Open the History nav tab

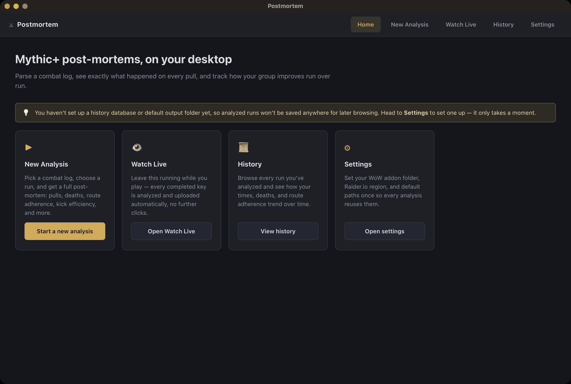pyautogui.click(x=503, y=25)
